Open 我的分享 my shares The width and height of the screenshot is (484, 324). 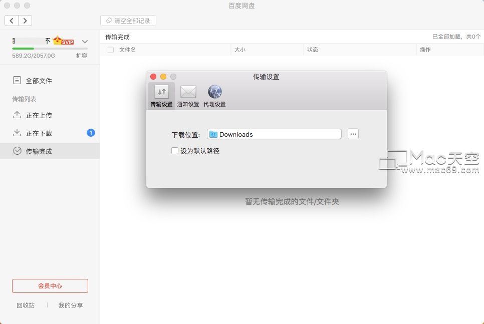tap(71, 305)
